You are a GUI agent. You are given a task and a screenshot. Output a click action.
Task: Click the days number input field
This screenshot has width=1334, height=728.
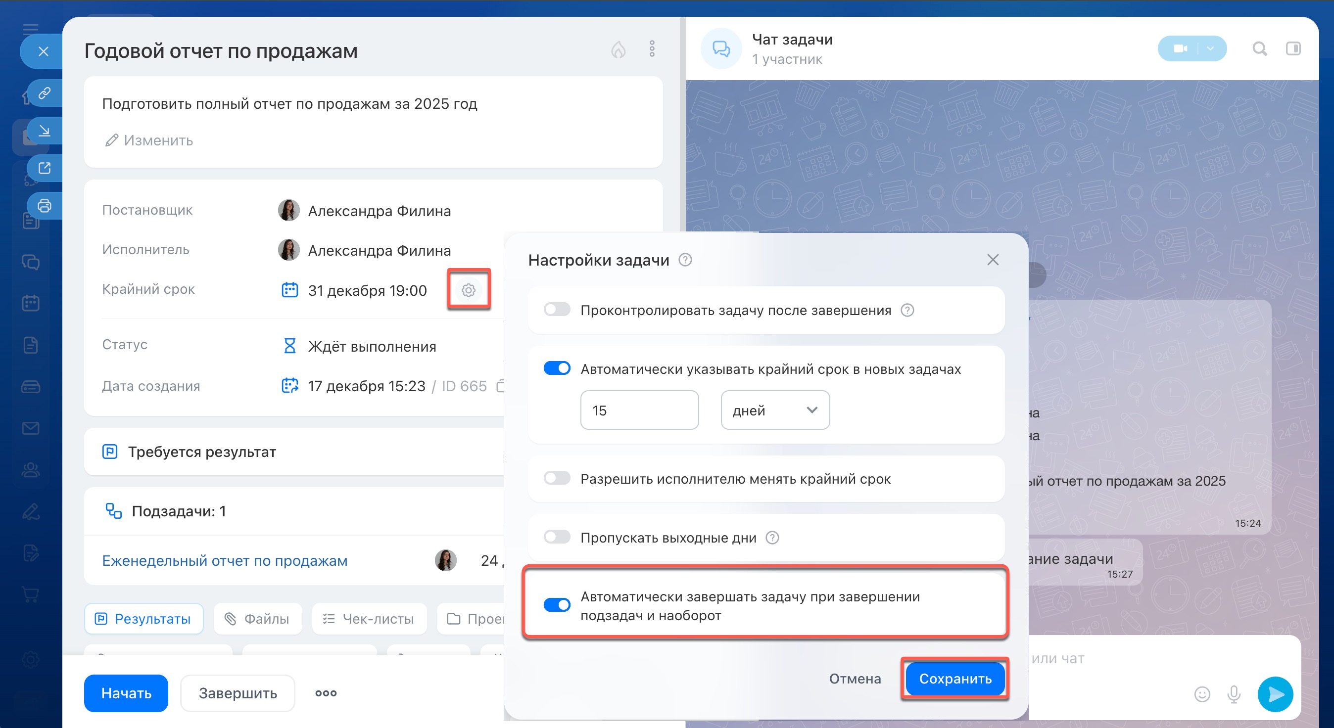coord(639,410)
